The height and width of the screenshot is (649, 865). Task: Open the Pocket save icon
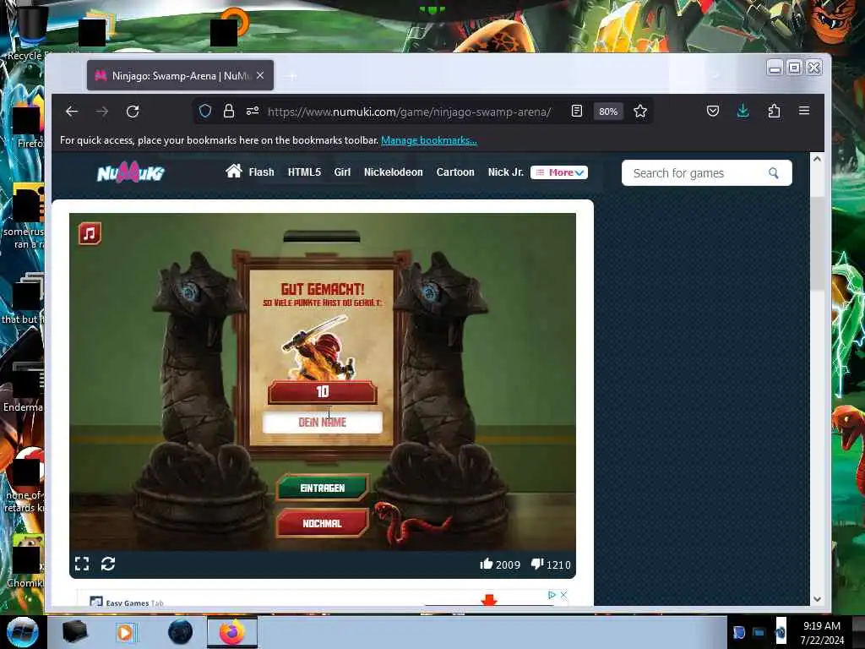[x=713, y=111]
